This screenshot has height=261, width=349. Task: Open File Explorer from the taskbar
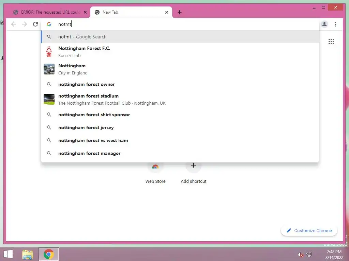click(x=27, y=255)
